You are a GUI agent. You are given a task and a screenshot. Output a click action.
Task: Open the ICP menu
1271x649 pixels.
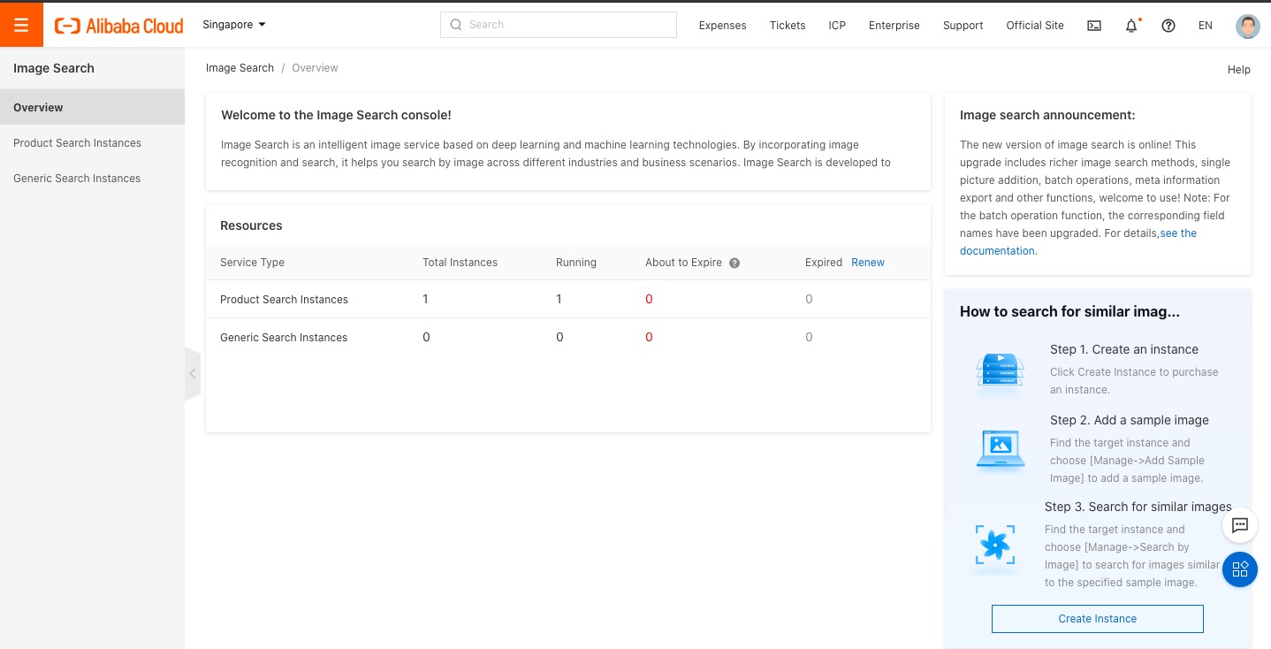(x=837, y=26)
